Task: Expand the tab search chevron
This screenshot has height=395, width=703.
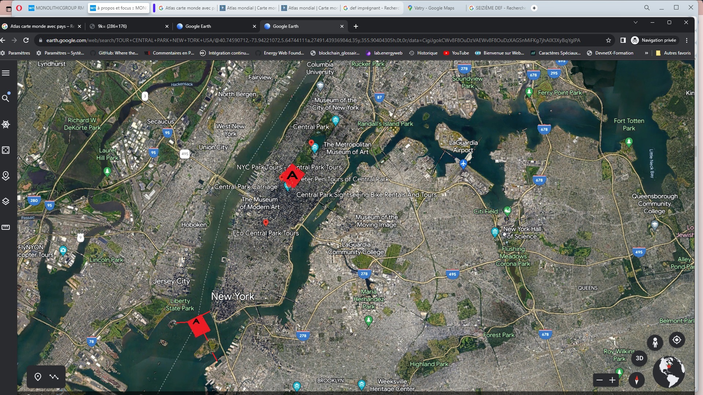Action: (636, 22)
